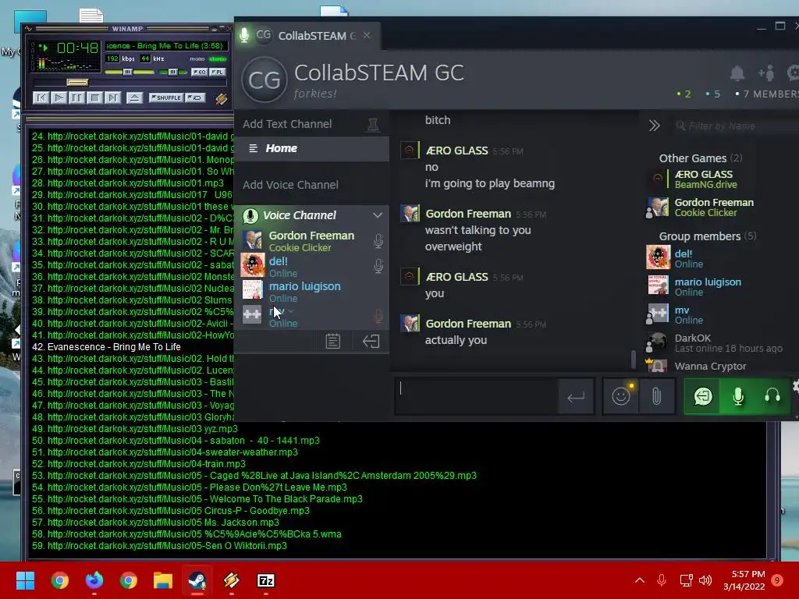
Task: Select playlist entry 50 sabaton 40 - 1441.mp3
Action: [x=176, y=441]
